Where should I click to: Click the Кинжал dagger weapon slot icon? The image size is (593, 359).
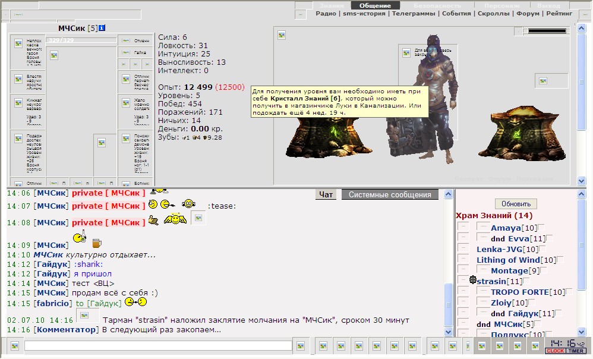[18, 103]
